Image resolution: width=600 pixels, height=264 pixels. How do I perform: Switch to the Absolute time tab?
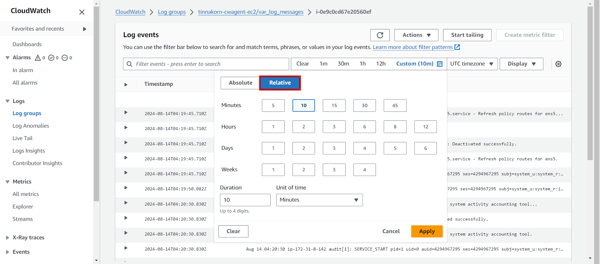tap(240, 83)
